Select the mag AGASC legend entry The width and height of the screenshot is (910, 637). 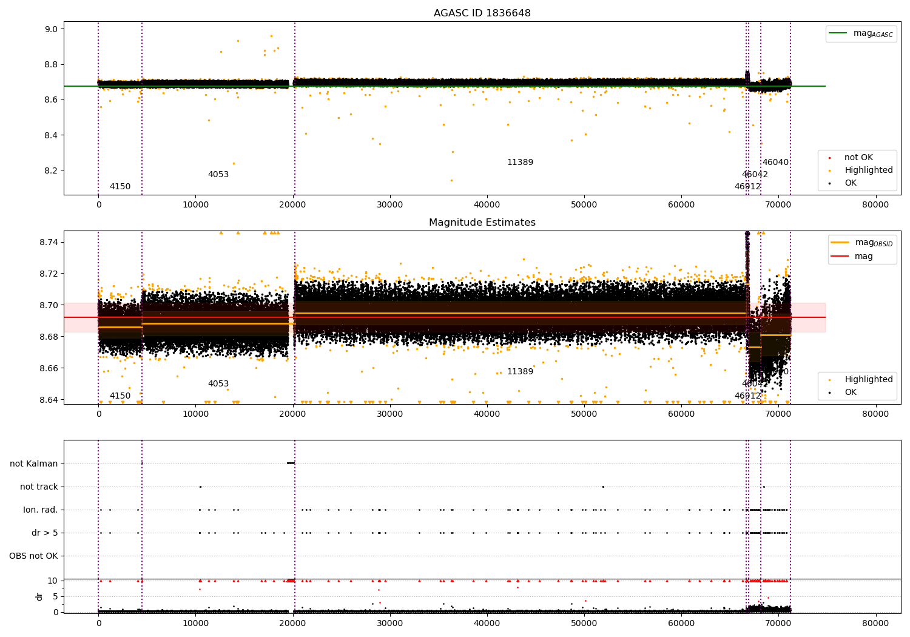point(861,33)
